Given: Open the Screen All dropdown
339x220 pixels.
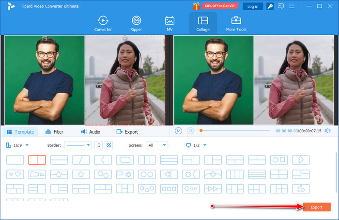Looking at the screenshot, I should coord(157,145).
